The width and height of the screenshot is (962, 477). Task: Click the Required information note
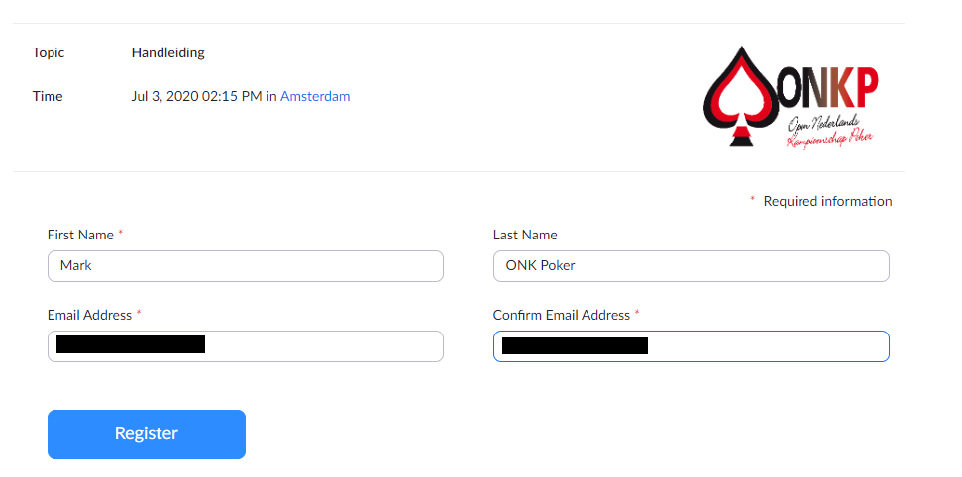(x=827, y=201)
